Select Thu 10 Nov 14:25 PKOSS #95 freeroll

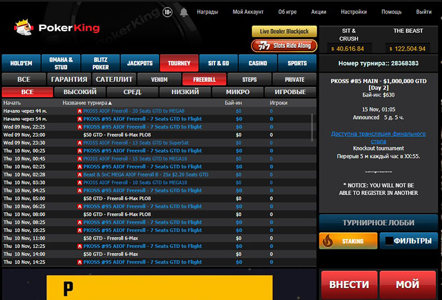pos(159,262)
